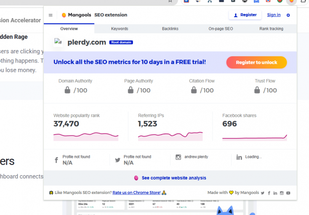Click the Root domain badge
309x215 pixels.
pos(121,42)
